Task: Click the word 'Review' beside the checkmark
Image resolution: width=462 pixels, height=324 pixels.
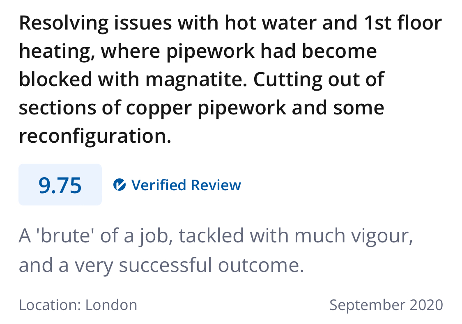Action: pos(216,185)
